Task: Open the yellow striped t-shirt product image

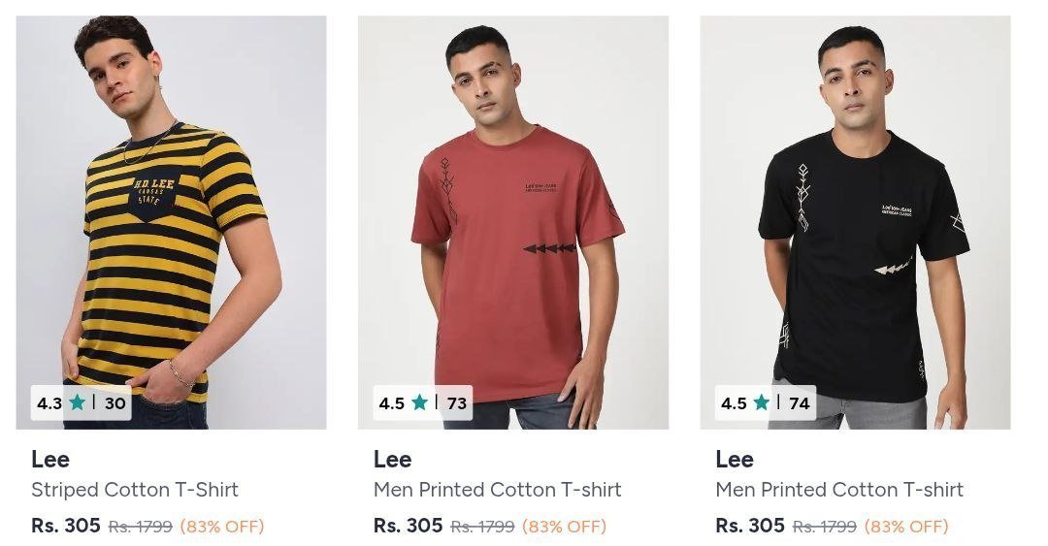Action: point(171,213)
